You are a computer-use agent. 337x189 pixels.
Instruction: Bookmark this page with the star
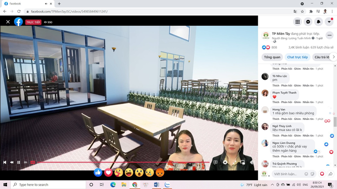(302, 11)
